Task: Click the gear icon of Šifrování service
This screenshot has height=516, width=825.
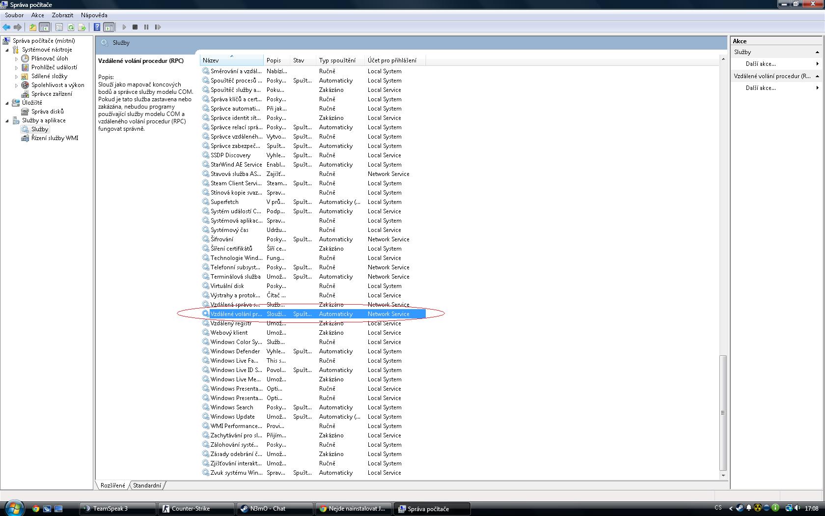Action: (206, 239)
